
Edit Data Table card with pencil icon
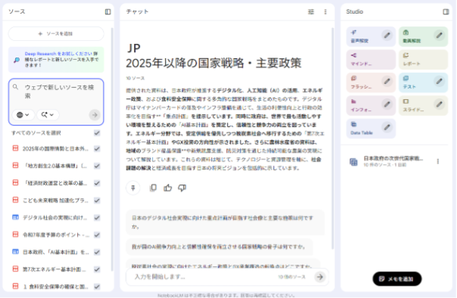[x=387, y=127]
